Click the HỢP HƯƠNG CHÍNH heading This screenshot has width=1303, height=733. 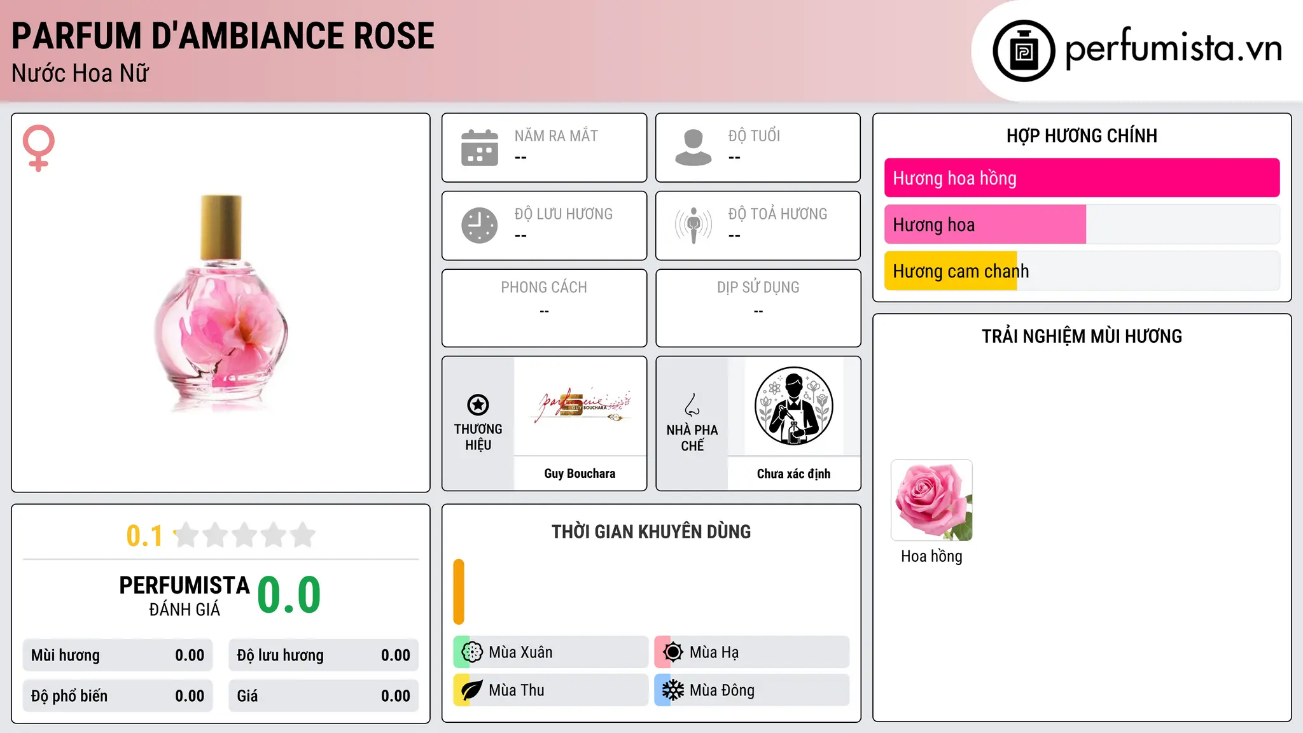(x=1082, y=136)
